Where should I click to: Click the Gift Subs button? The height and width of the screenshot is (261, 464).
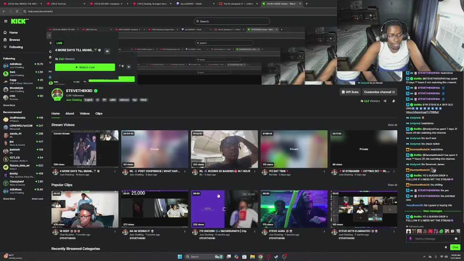[x=350, y=92]
